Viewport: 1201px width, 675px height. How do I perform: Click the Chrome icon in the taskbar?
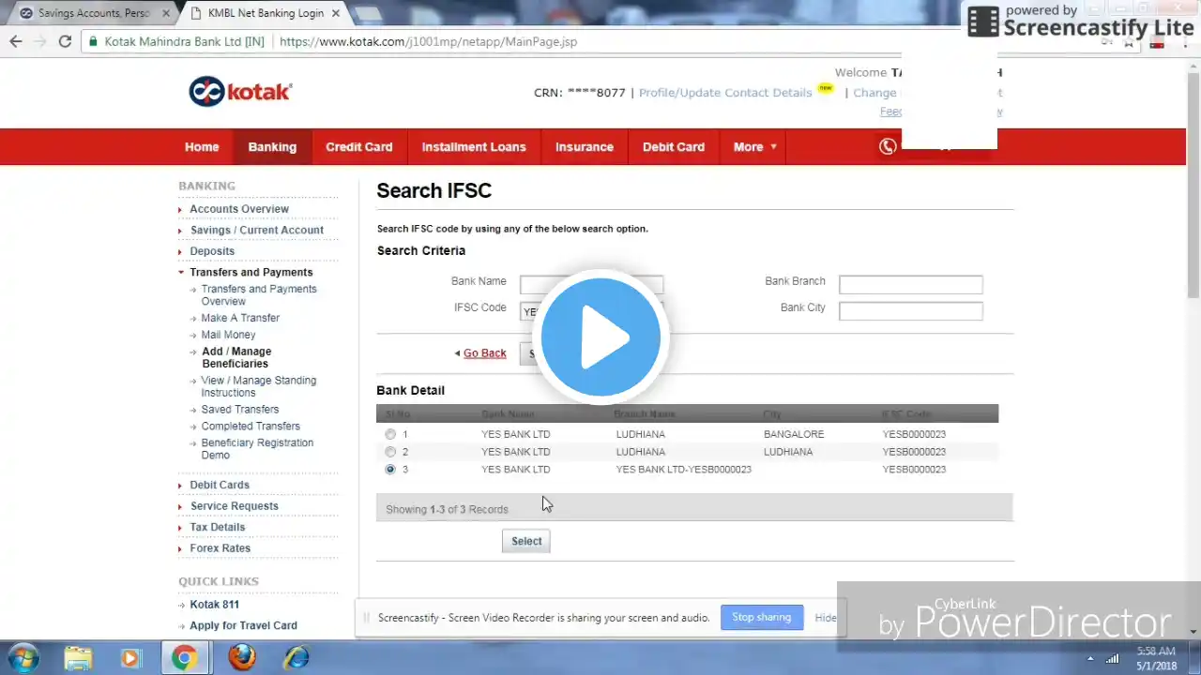click(185, 658)
